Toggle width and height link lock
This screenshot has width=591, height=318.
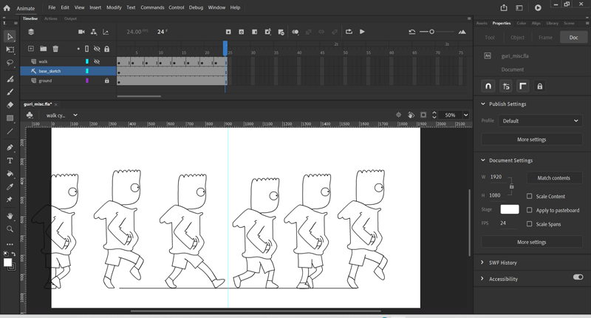511,186
